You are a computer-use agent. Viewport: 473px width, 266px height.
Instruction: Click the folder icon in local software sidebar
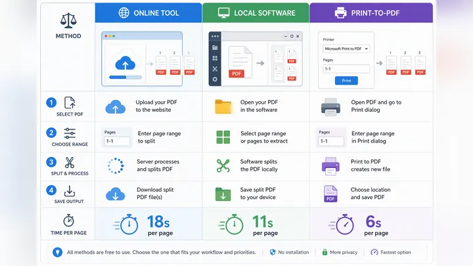(215, 47)
